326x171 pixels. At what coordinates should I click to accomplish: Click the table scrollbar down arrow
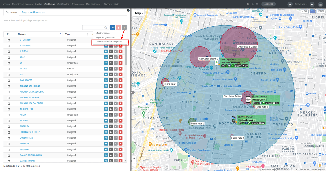pyautogui.click(x=126, y=161)
